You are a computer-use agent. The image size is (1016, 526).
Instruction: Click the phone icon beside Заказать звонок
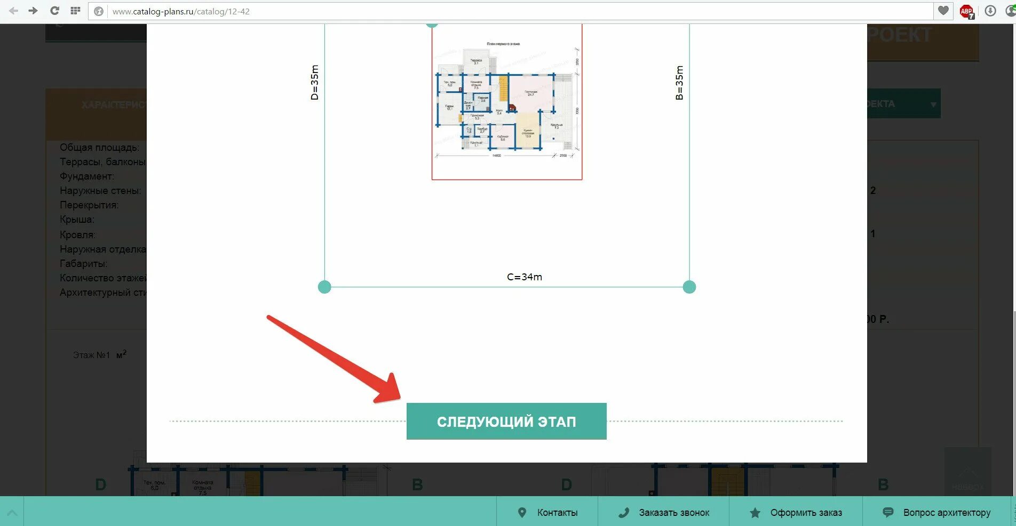pyautogui.click(x=623, y=513)
